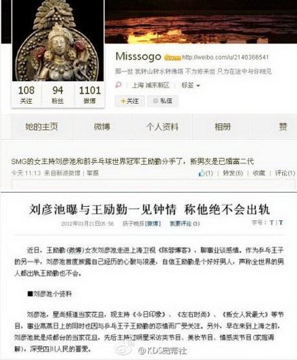
Task: Click 转发(6) to repost
Action: 233,173
